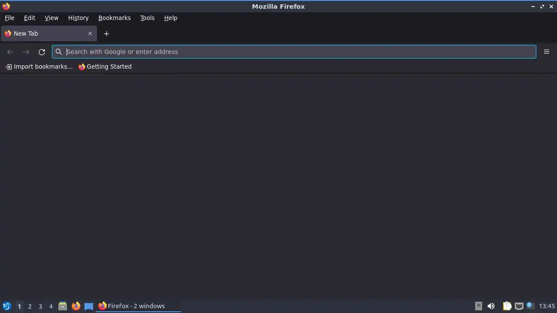Open the Tools menu

(147, 18)
